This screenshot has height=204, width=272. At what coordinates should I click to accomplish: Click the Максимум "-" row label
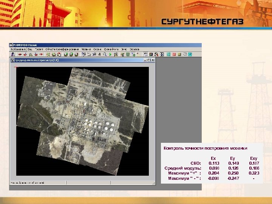coord(184,178)
